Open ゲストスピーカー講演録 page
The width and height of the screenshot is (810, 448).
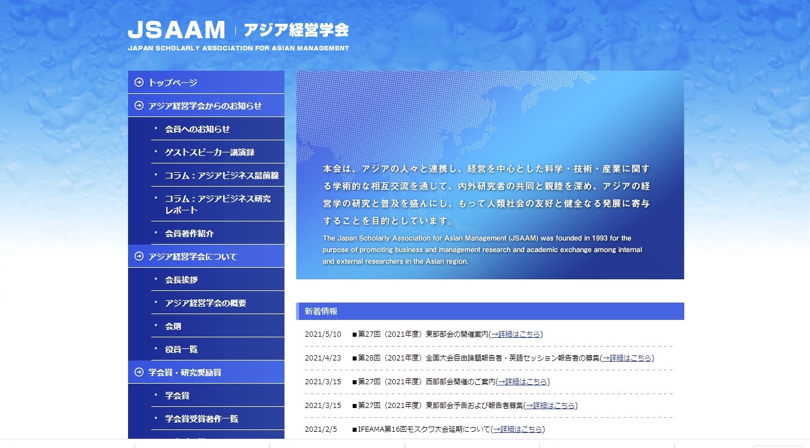(x=218, y=152)
